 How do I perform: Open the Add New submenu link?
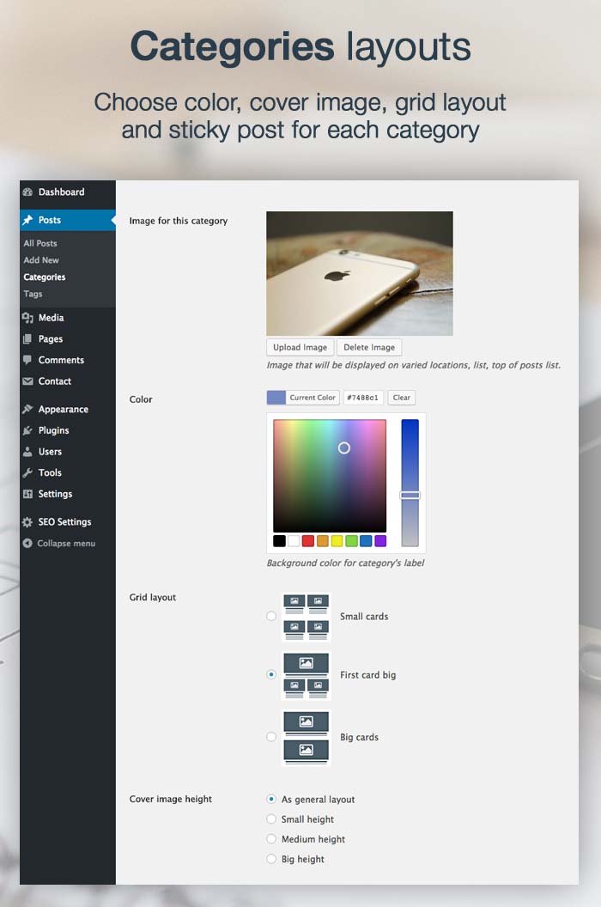tap(41, 260)
